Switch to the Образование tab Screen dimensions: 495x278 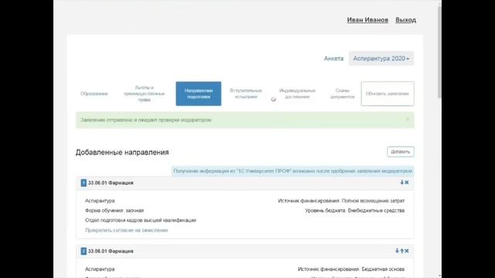(94, 93)
